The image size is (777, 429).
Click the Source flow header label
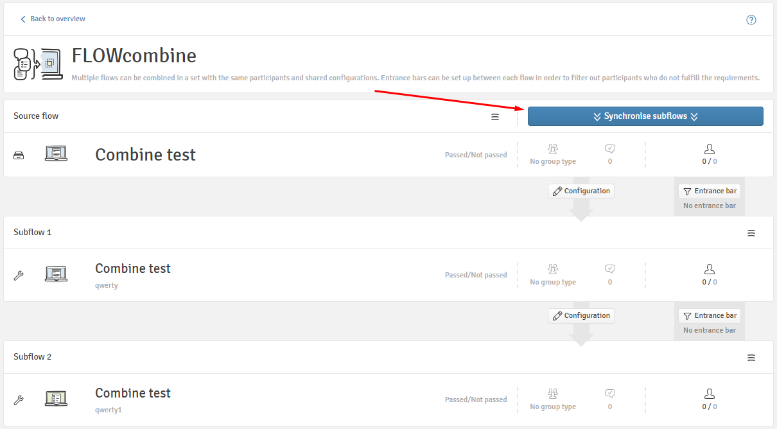coord(36,116)
